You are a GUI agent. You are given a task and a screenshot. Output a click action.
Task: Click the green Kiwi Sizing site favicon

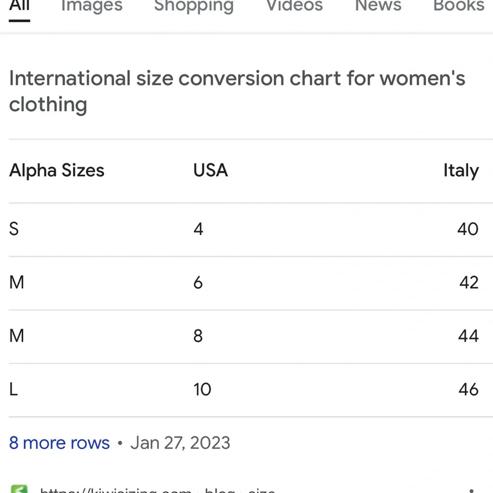click(x=19, y=489)
